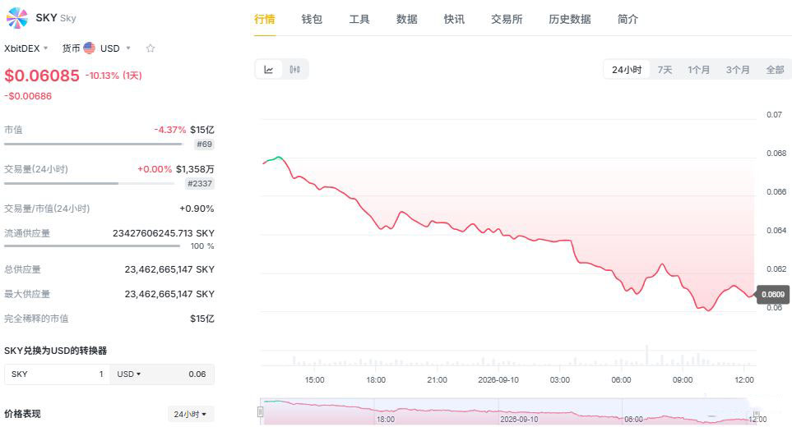Select the 行情 tab
Screen dimensions: 792x427
click(265, 19)
